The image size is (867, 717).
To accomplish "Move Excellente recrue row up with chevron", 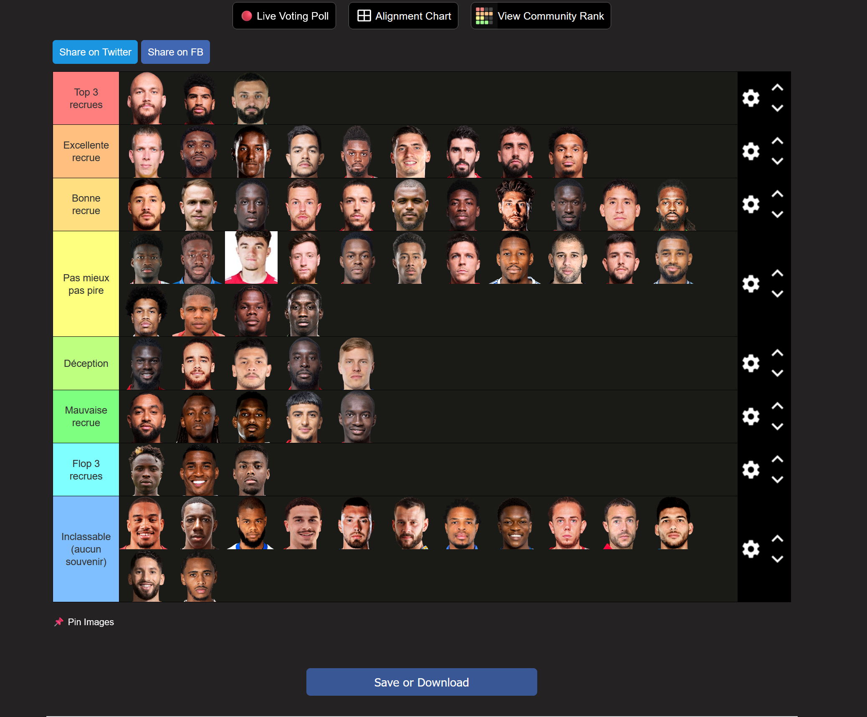I will (x=777, y=141).
